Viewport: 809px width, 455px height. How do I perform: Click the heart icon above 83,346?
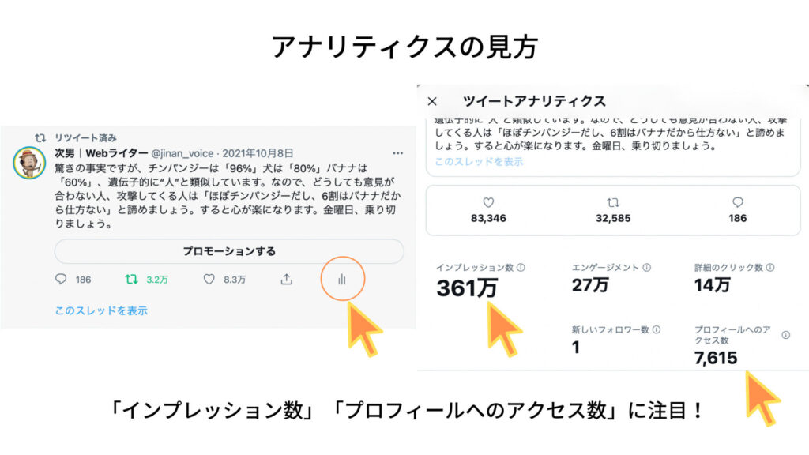pyautogui.click(x=488, y=202)
